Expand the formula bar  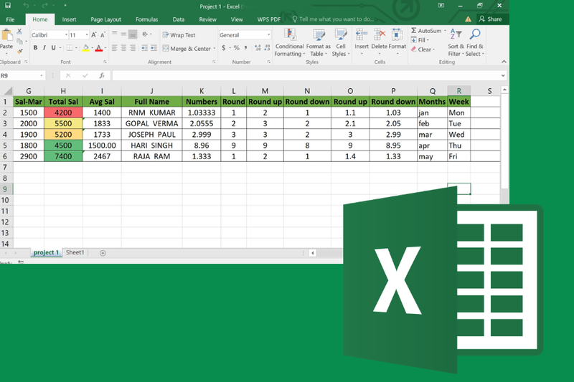(503, 76)
